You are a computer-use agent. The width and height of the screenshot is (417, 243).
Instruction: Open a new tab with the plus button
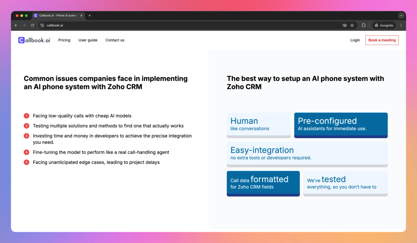(x=90, y=16)
